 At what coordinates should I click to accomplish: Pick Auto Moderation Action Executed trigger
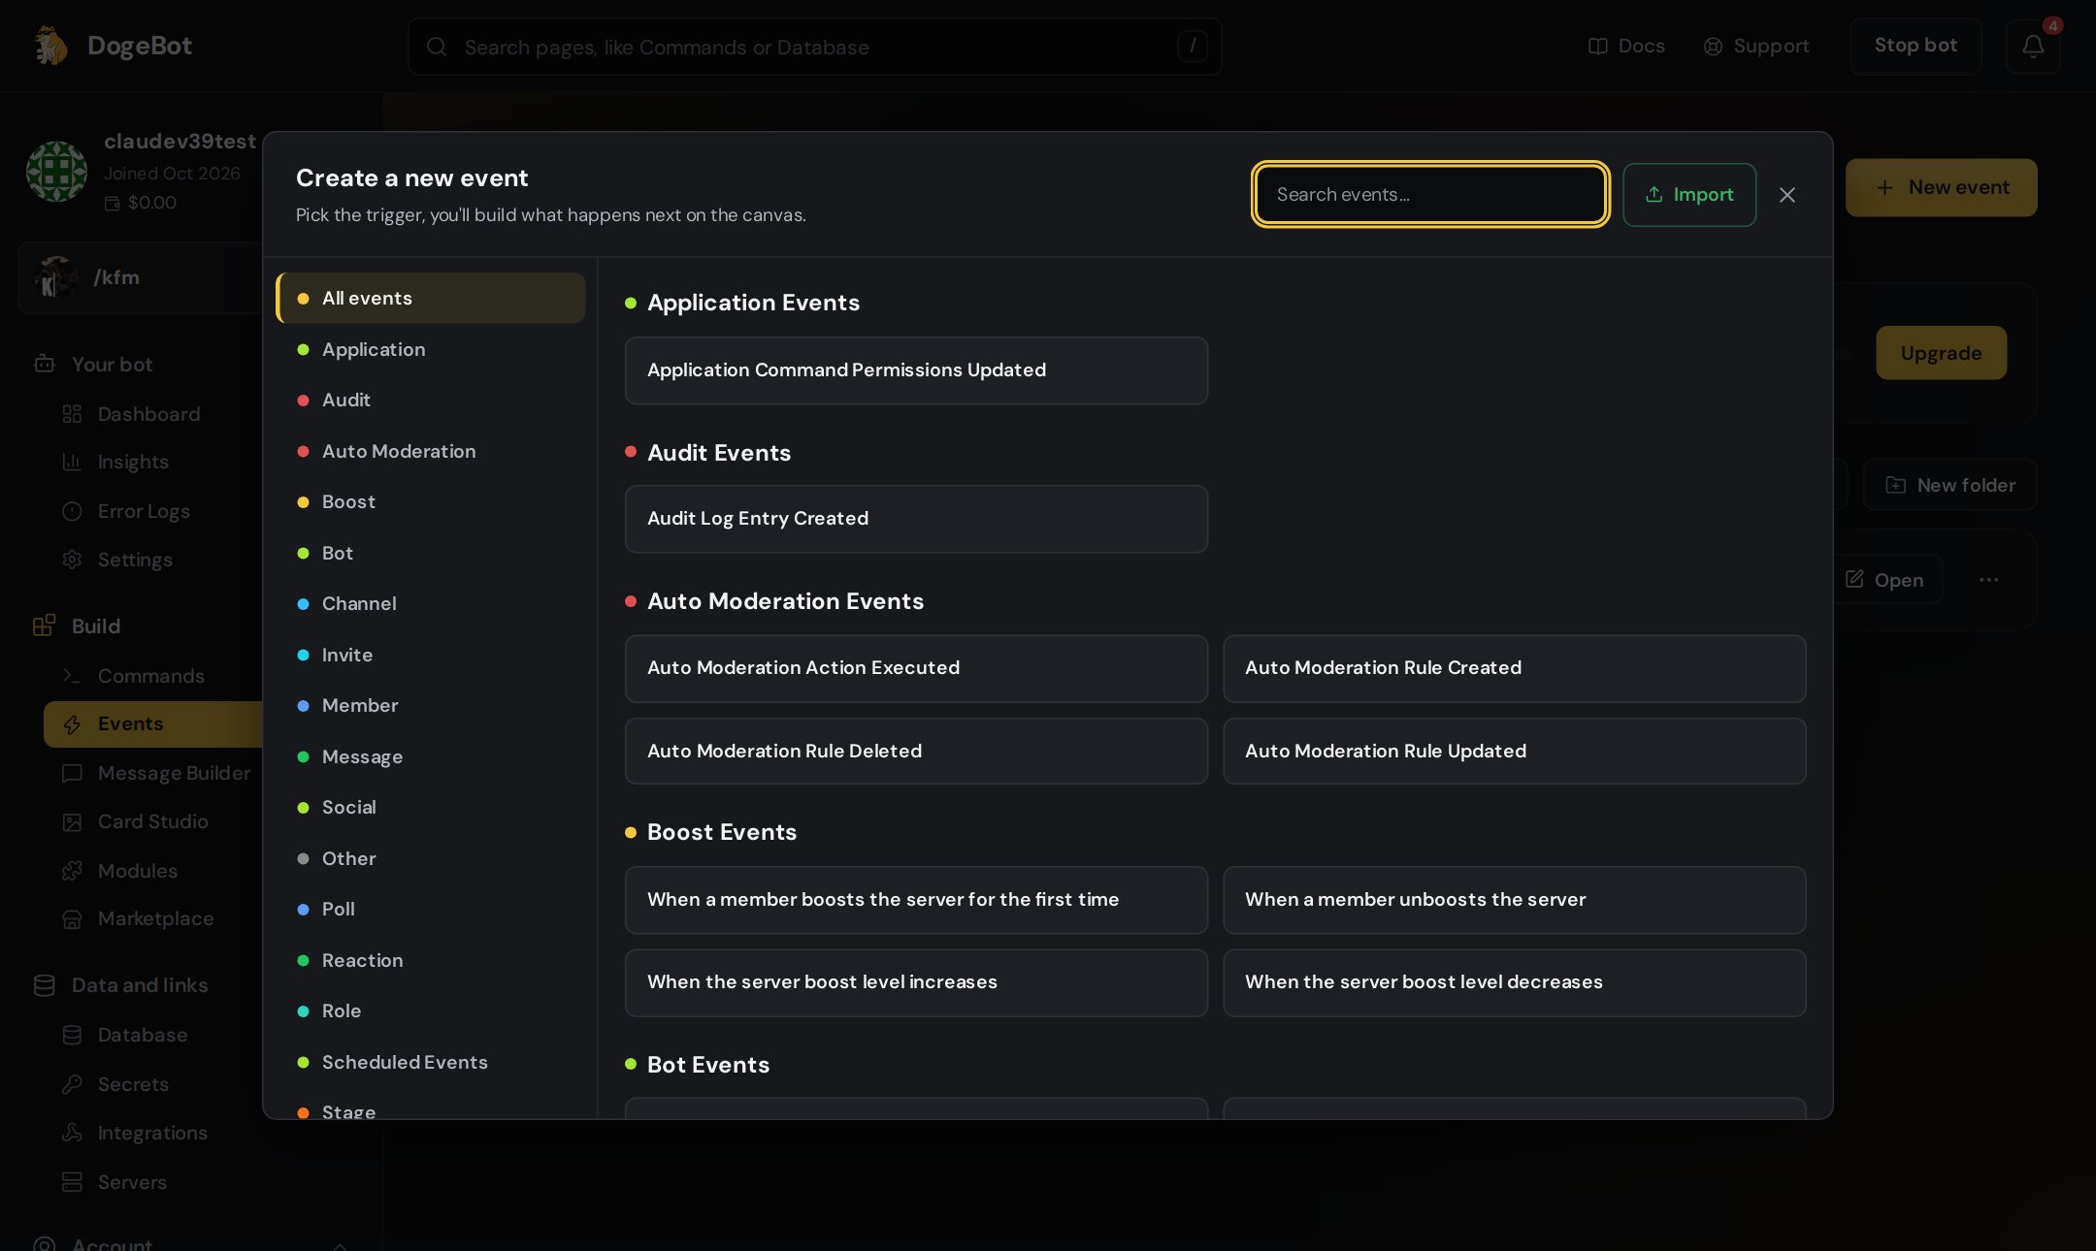[x=916, y=668]
